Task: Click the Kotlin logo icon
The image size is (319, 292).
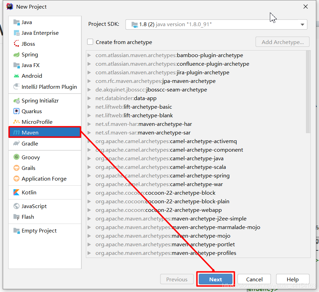Action: (x=16, y=192)
